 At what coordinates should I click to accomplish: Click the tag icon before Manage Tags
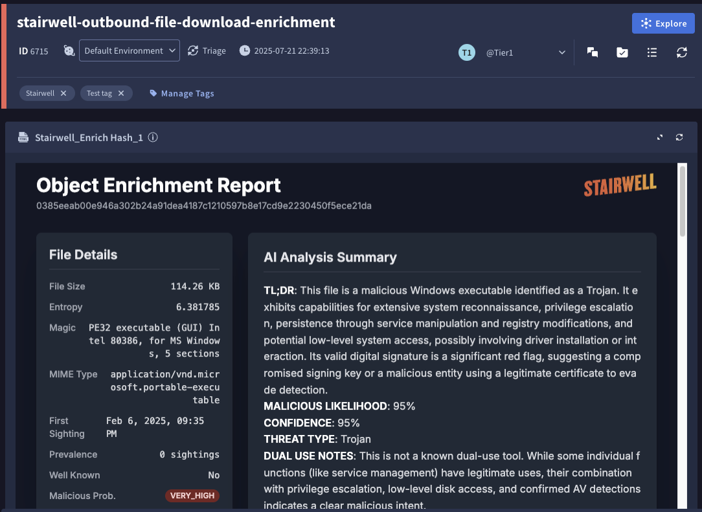click(153, 93)
